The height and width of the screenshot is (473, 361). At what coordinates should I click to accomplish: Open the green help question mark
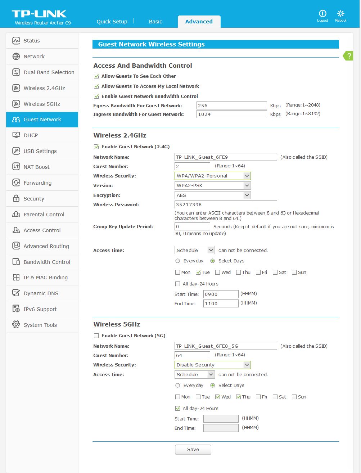point(348,56)
